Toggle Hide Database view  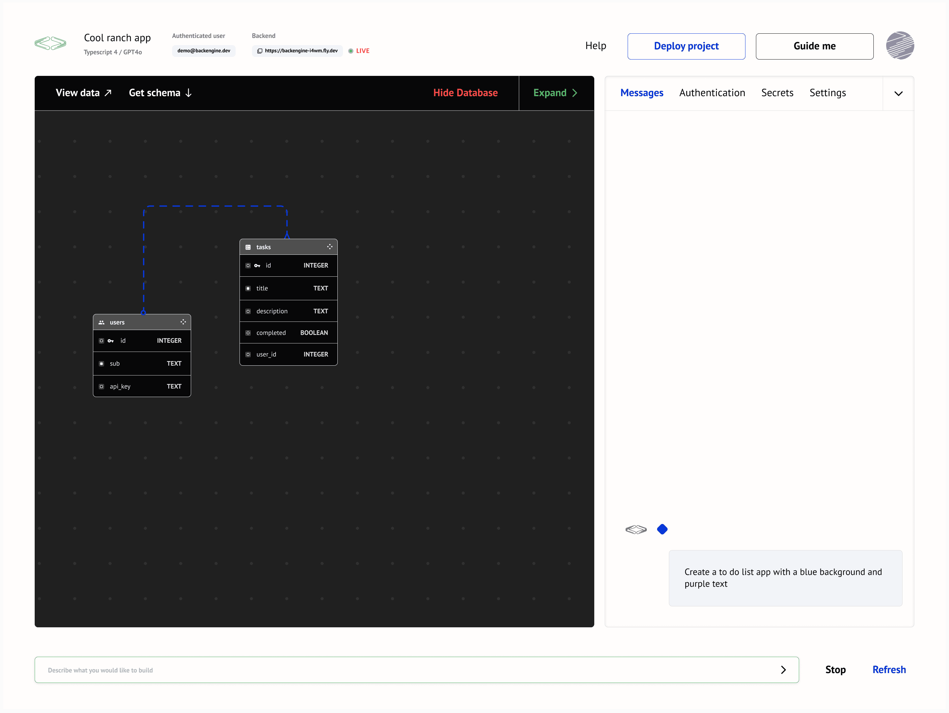click(x=465, y=93)
